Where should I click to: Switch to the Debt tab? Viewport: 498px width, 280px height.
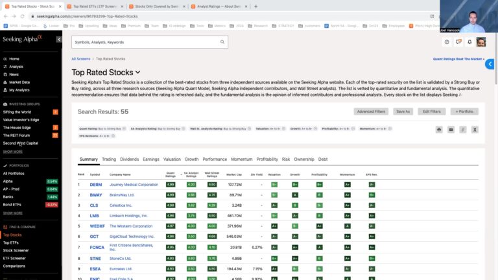(x=323, y=159)
